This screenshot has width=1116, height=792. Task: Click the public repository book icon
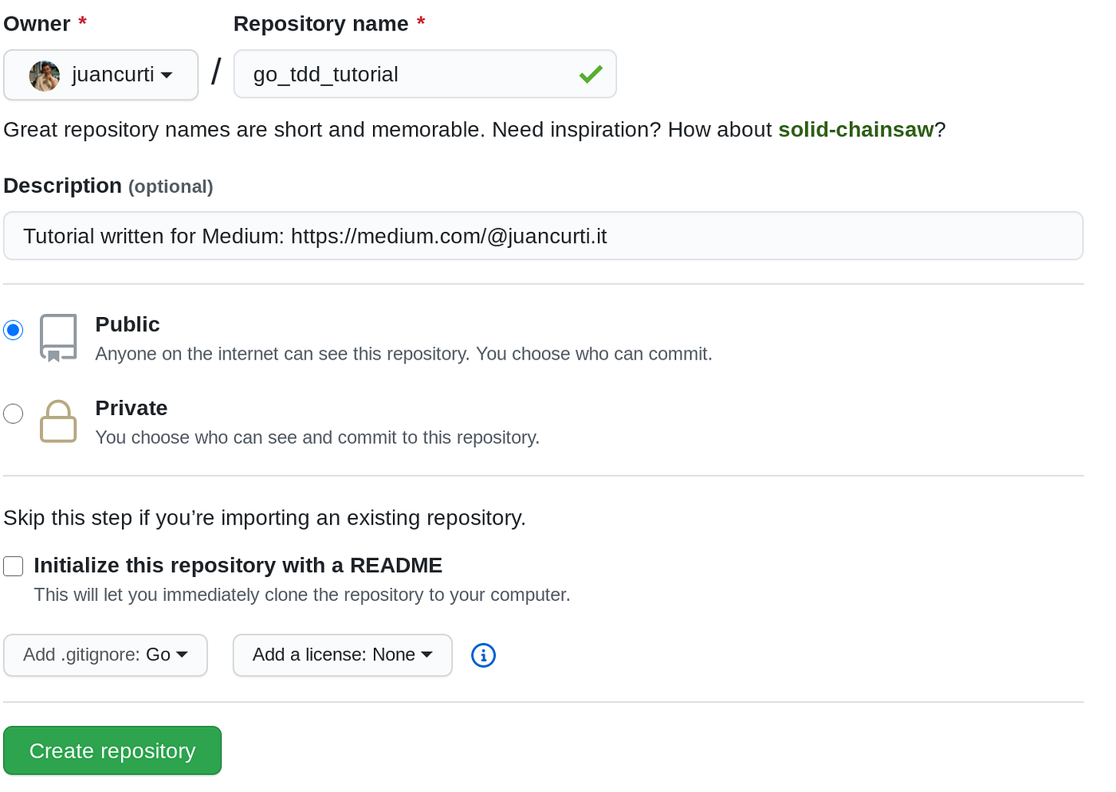click(x=58, y=338)
